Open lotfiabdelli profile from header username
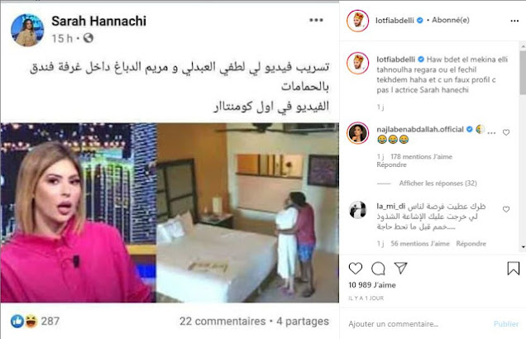Screen dimensions: 526x339 click(x=394, y=21)
